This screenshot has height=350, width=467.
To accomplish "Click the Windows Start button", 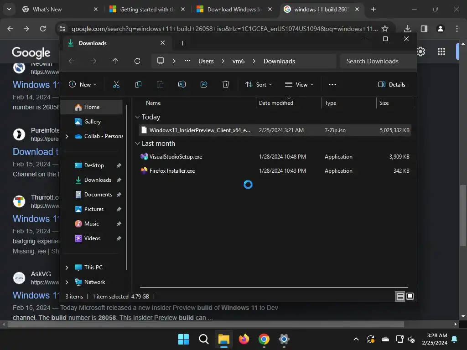I will 183,339.
